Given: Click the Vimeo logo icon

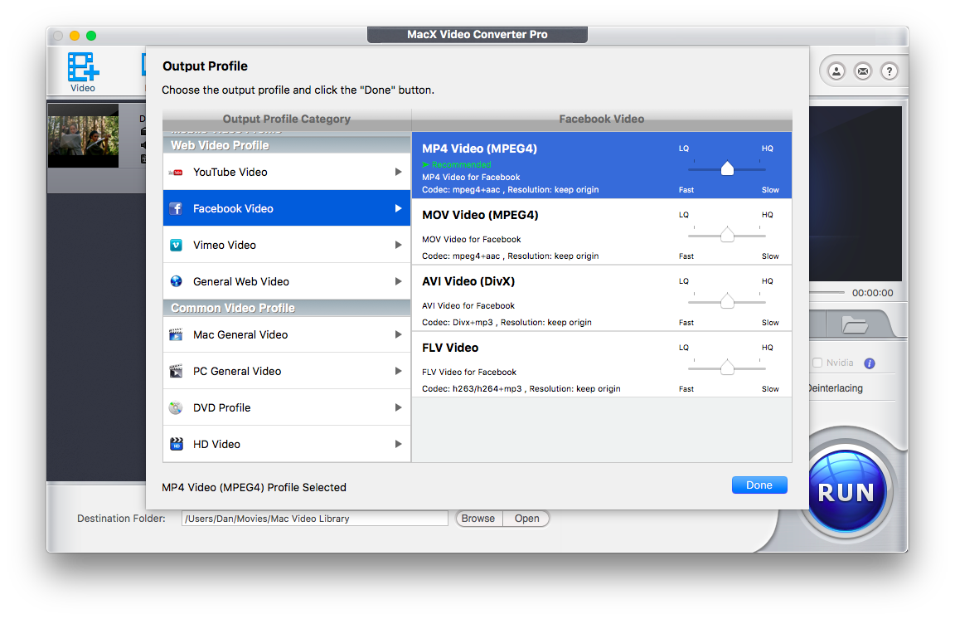Looking at the screenshot, I should (x=176, y=245).
